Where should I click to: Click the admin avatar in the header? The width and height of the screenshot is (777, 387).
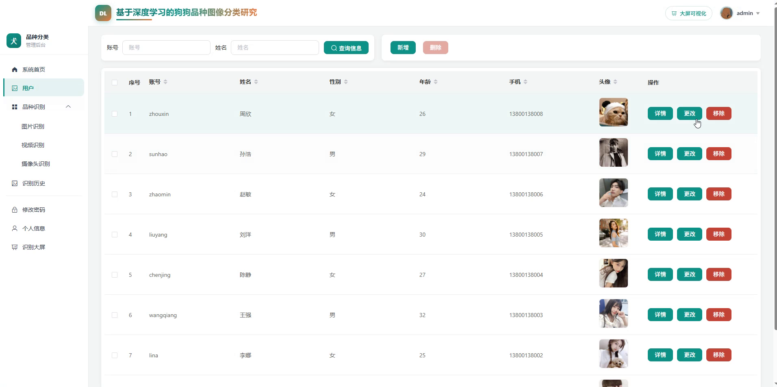726,13
